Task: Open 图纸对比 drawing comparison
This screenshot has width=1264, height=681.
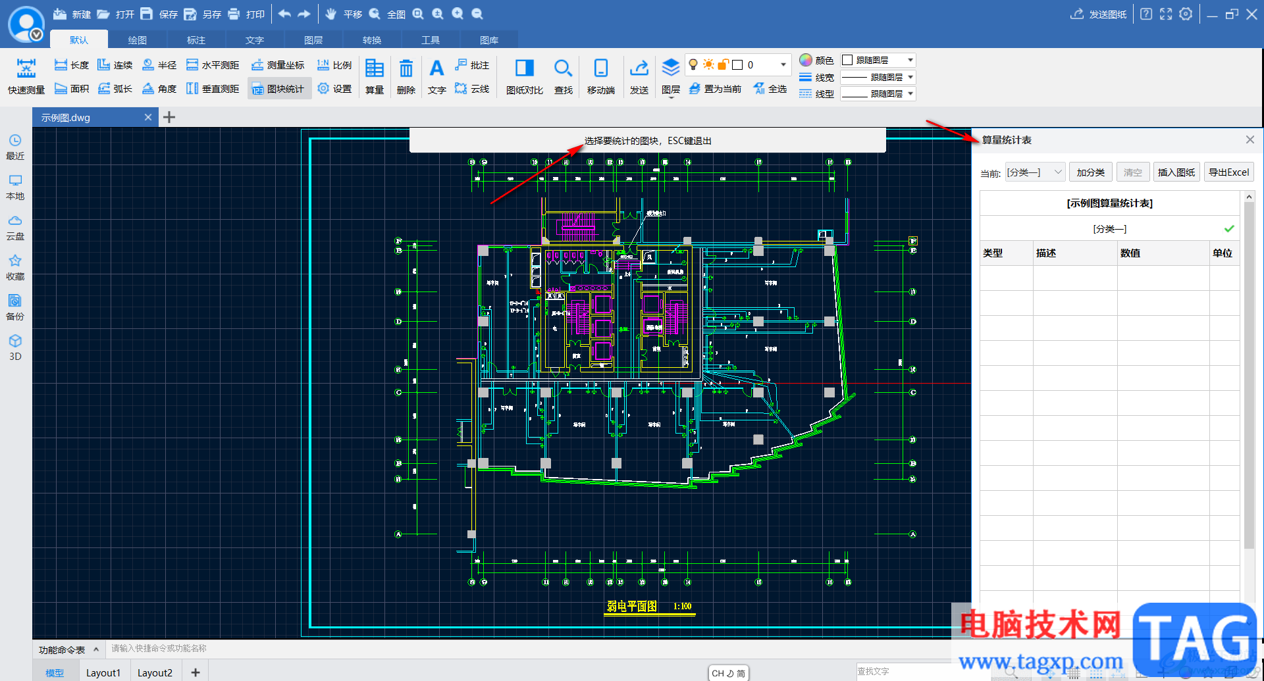Action: point(525,76)
